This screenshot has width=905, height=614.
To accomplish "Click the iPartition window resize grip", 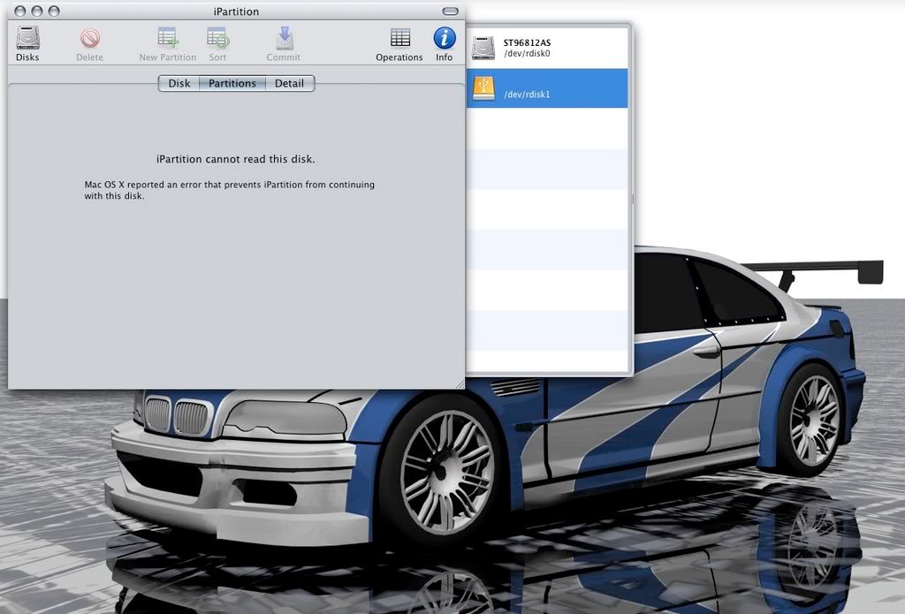I will pos(458,383).
